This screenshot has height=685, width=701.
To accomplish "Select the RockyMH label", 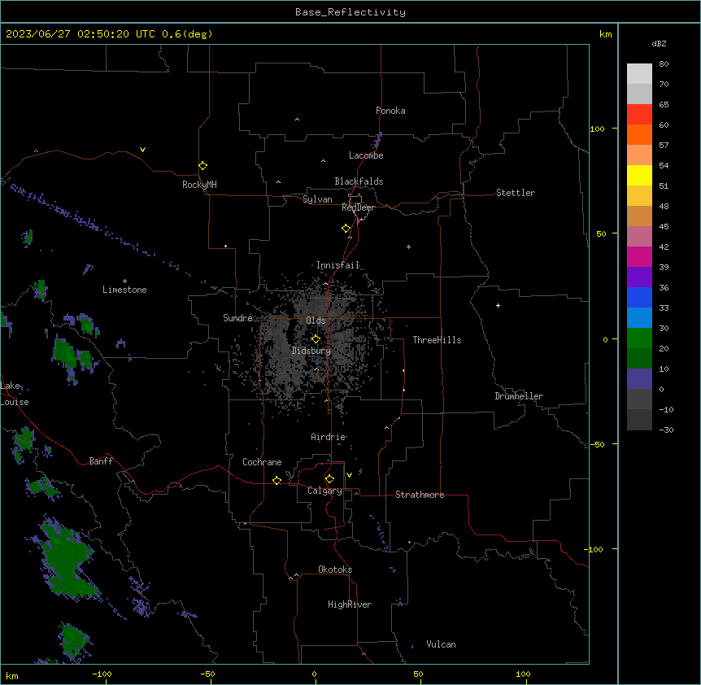I will [199, 185].
